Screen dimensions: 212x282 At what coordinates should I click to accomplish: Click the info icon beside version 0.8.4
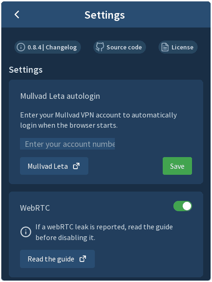pyautogui.click(x=21, y=47)
